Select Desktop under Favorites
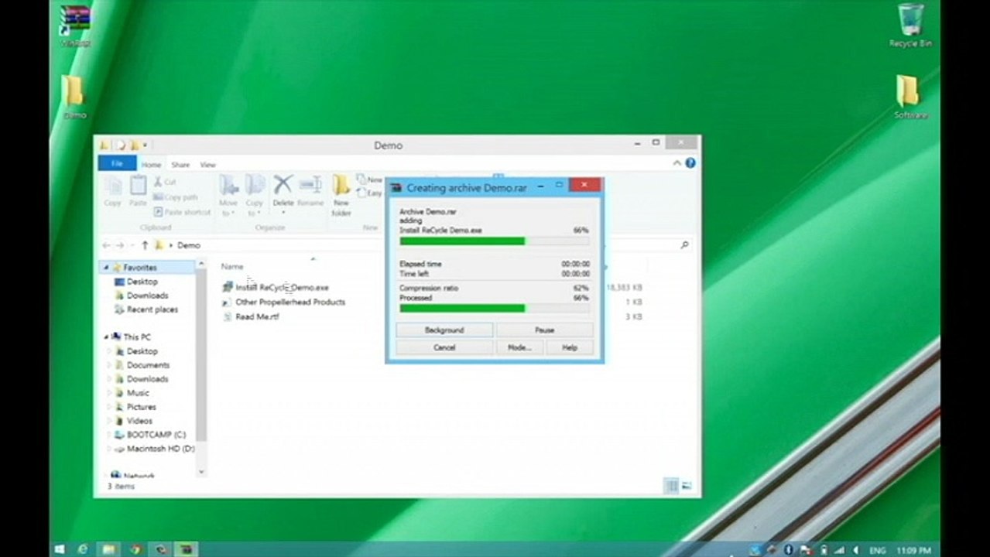 click(136, 282)
